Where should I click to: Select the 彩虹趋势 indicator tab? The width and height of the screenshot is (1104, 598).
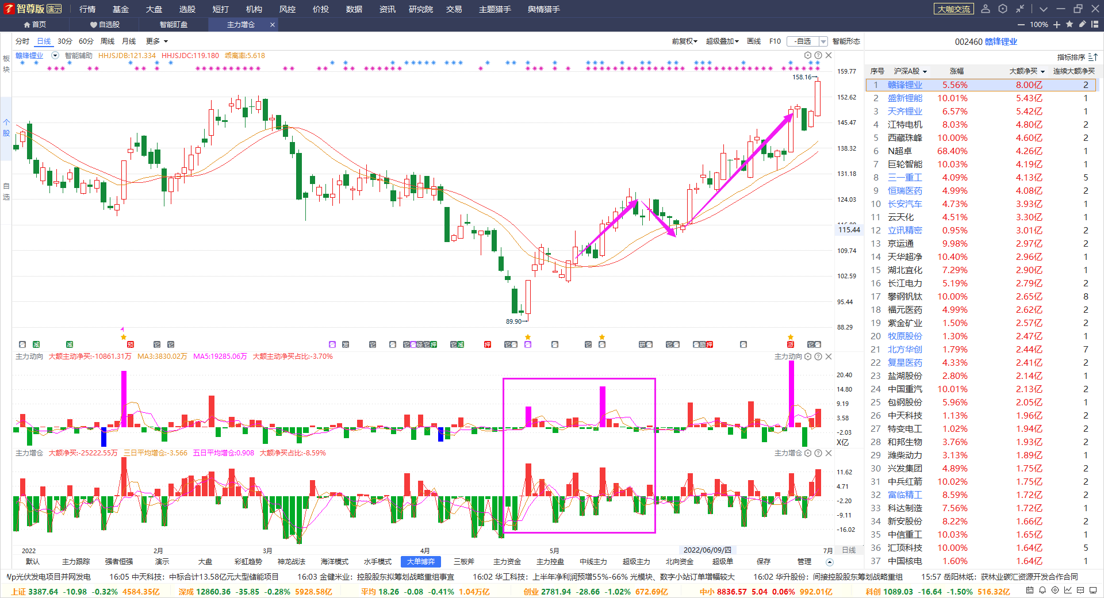pyautogui.click(x=248, y=562)
